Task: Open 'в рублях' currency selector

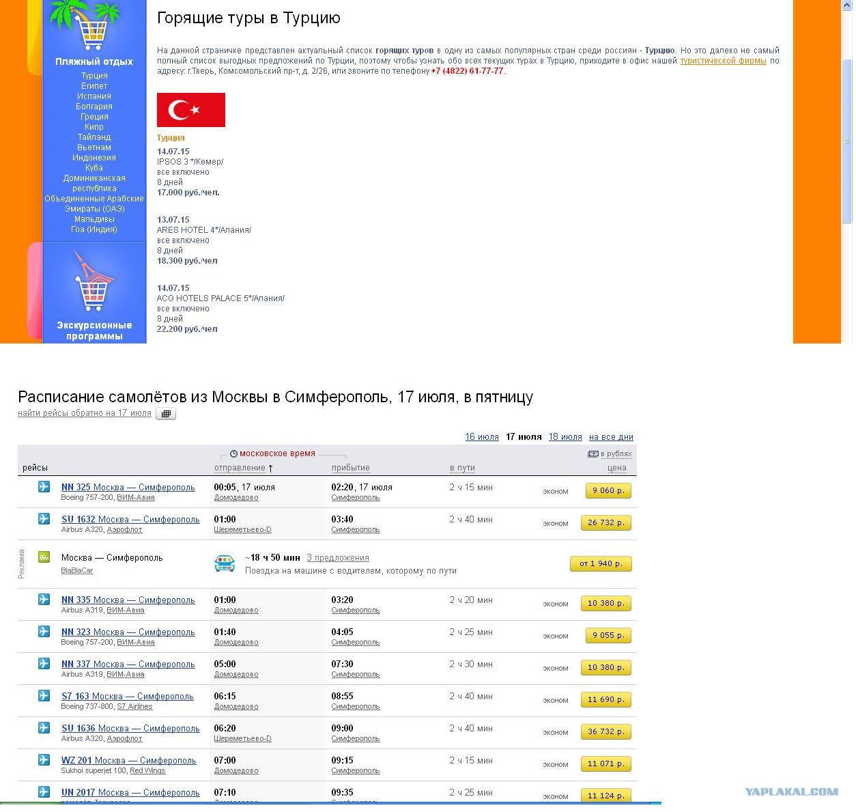Action: pyautogui.click(x=616, y=454)
